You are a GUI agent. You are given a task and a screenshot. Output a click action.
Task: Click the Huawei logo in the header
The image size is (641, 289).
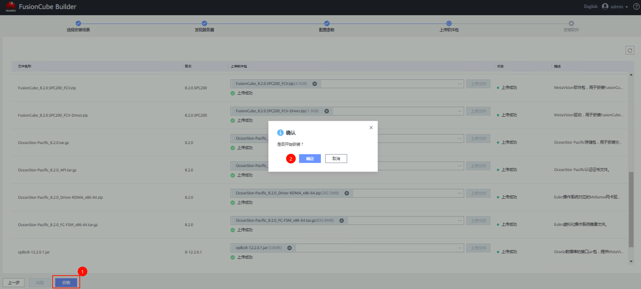(x=11, y=7)
